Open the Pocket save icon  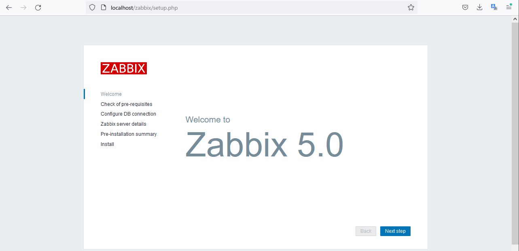coord(465,7)
